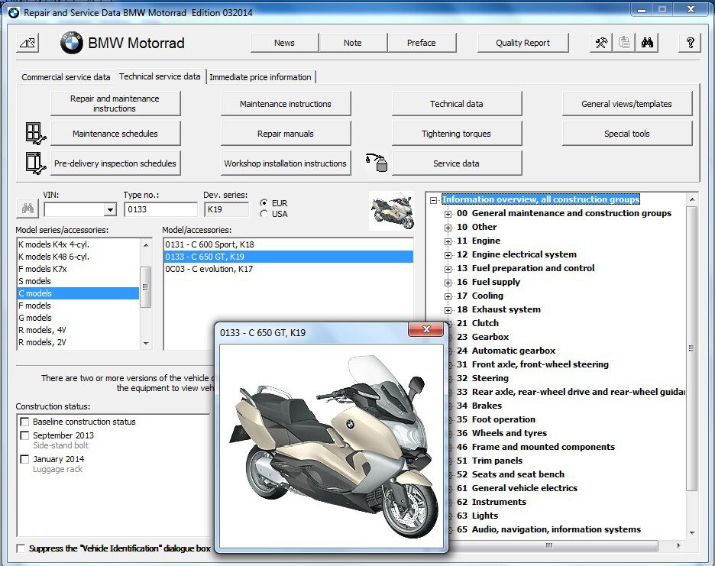
Task: Click the oil can icon beside Service data
Action: (x=377, y=162)
